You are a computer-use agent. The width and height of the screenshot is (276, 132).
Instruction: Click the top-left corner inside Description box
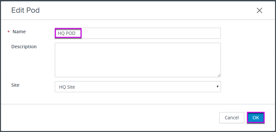[x=57, y=44]
